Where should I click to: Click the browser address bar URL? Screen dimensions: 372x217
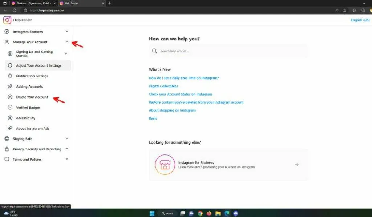pos(47,10)
